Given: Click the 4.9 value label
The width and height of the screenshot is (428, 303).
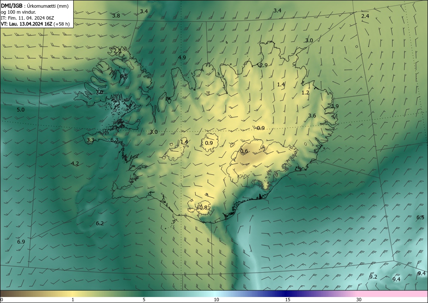Looking at the screenshot, I should click(182, 57).
